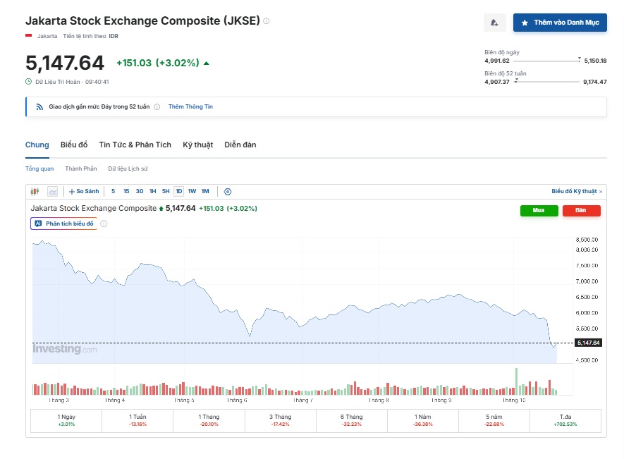The image size is (624, 459).
Task: Click the 52-week range slider marker
Action: [516, 80]
